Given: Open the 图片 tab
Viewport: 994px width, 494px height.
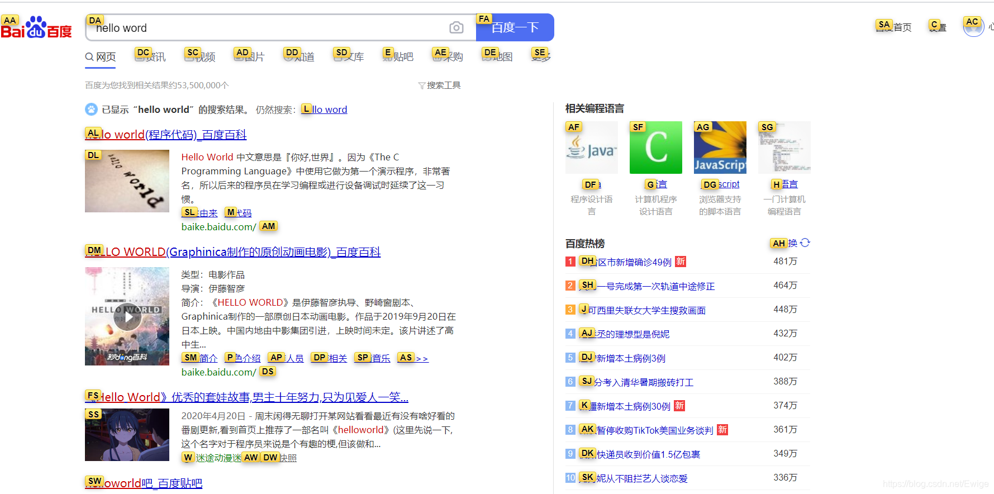Looking at the screenshot, I should coord(249,56).
